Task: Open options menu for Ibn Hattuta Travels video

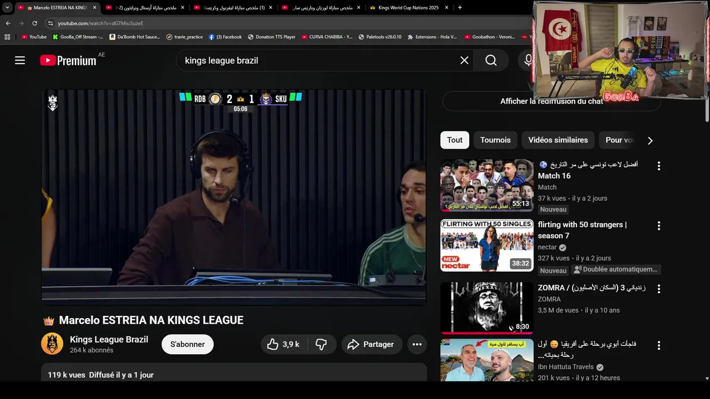Action: point(658,345)
